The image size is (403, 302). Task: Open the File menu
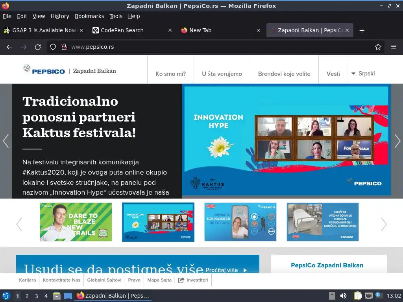coord(7,16)
